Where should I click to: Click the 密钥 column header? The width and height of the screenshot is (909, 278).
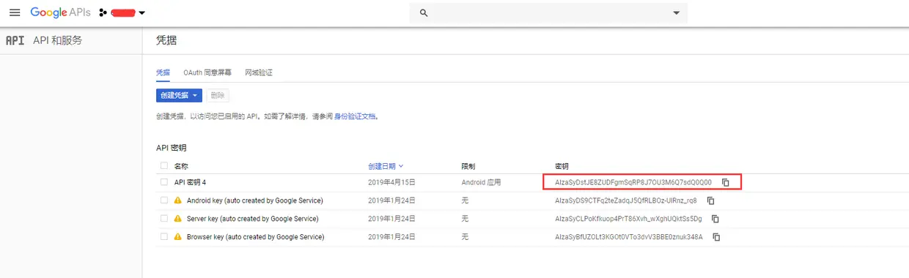tap(562, 166)
